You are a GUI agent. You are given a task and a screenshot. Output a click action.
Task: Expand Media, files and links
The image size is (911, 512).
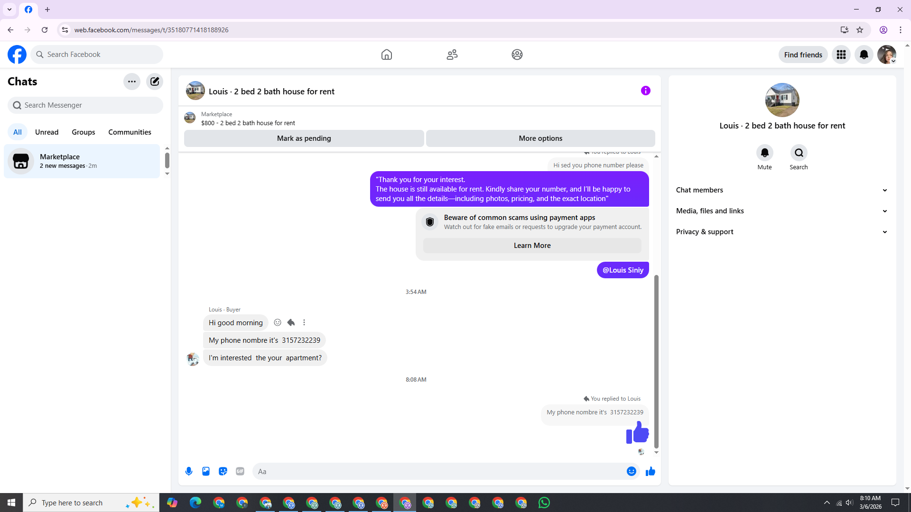point(782,211)
